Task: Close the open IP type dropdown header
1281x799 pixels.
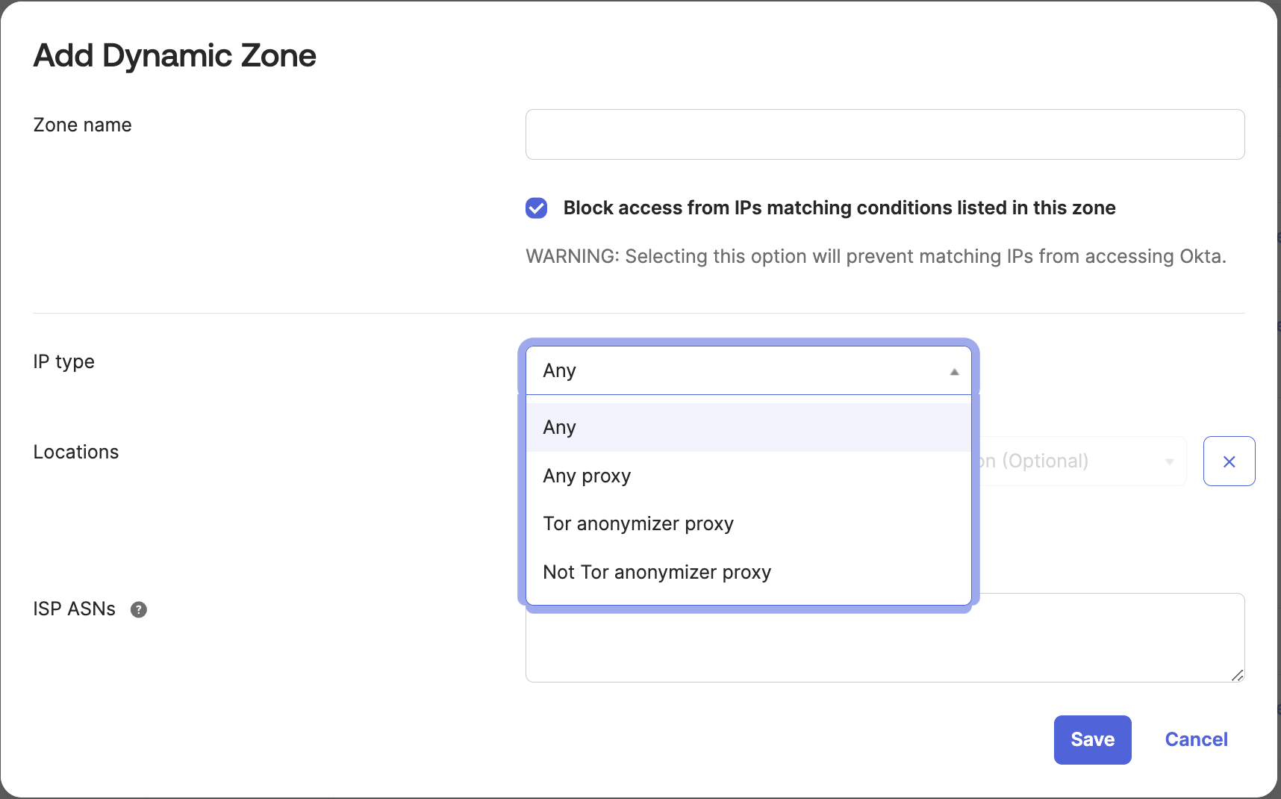Action: tap(747, 370)
